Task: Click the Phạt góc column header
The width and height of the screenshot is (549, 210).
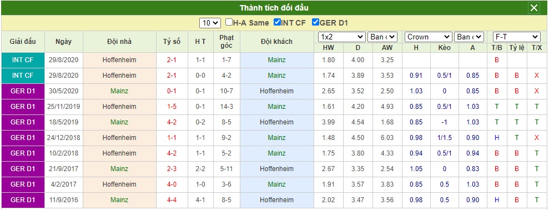Action: point(226,41)
